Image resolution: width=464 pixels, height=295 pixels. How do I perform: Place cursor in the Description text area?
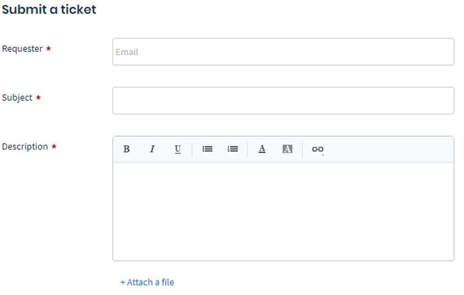(x=283, y=211)
